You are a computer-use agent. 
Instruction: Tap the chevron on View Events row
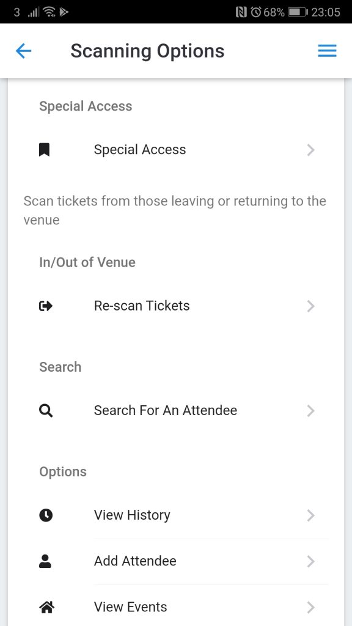click(311, 607)
